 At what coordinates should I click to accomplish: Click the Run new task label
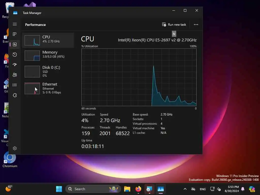coord(177,25)
